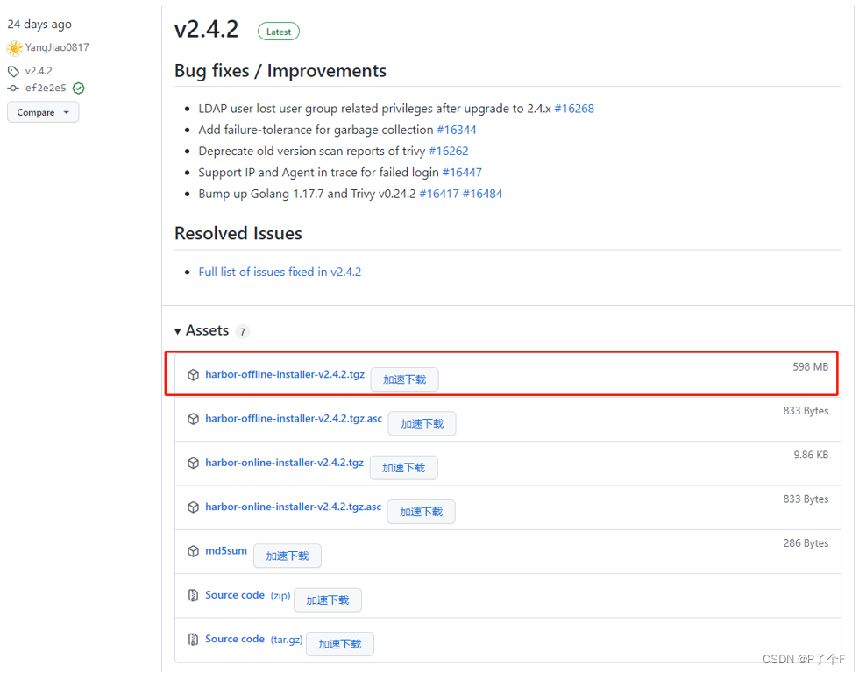The height and width of the screenshot is (673, 859).
Task: Click 加速下载 button for Source code (tar.gz)
Action: tap(340, 644)
